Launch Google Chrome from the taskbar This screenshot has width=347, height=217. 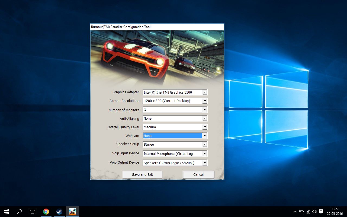tap(46, 212)
